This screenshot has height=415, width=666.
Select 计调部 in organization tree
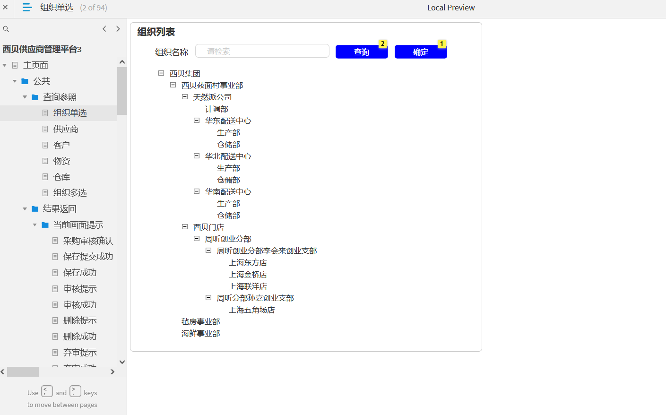pos(216,109)
